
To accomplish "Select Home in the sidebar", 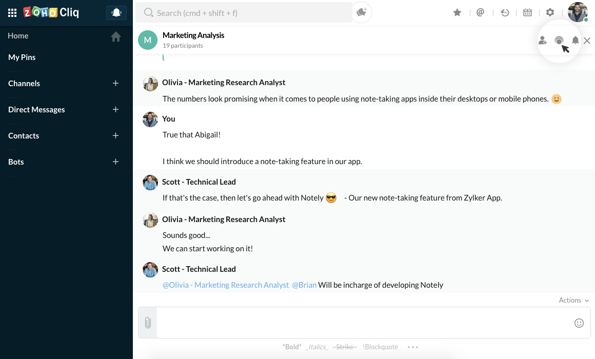I will 18,36.
